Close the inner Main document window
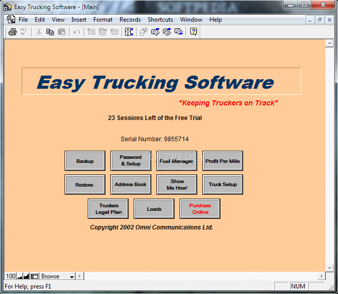The image size is (338, 294). (x=329, y=20)
